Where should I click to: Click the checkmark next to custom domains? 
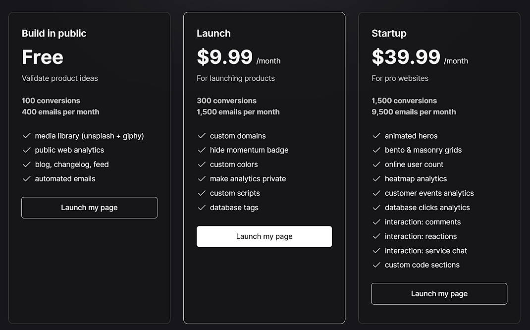coord(202,135)
